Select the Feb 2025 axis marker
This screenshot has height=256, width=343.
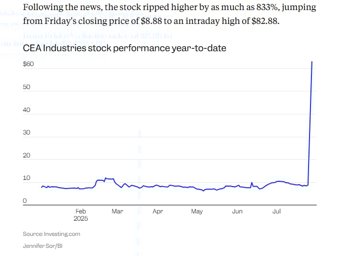tap(81, 215)
